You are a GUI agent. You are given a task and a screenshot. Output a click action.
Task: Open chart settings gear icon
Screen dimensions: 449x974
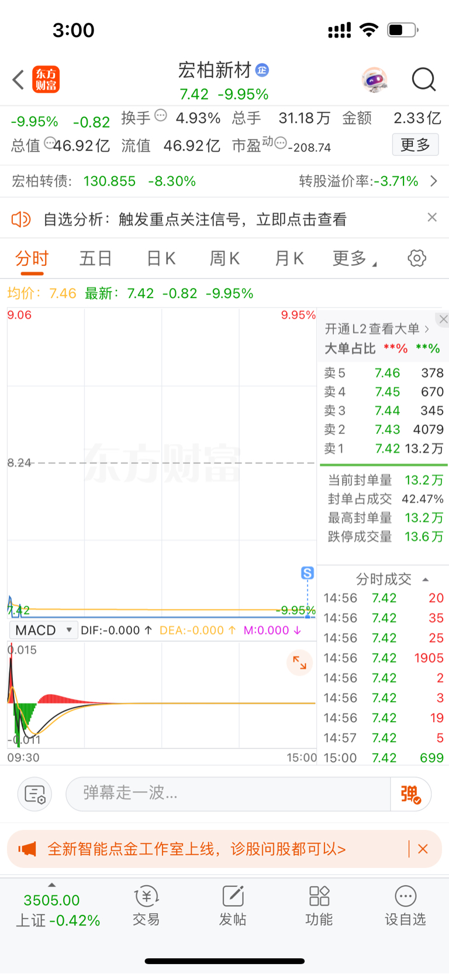tap(417, 258)
